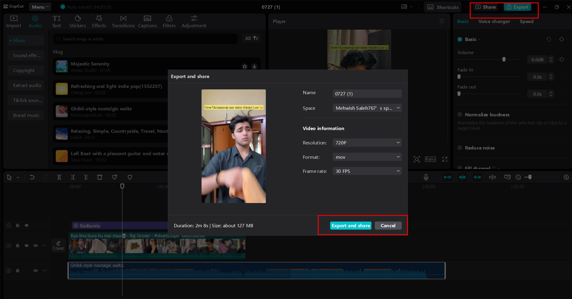This screenshot has height=299, width=572.
Task: Open the Space selection dropdown
Action: (367, 108)
